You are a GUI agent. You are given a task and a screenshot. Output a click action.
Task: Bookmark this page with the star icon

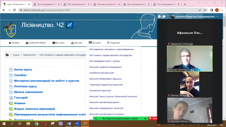pyautogui.click(x=205, y=10)
